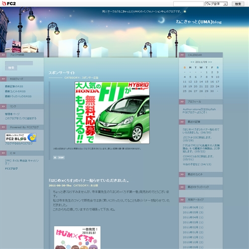Click the Honda FIT Hybrid ad banner
Viewport: 249px width, 249px height.
112,113
